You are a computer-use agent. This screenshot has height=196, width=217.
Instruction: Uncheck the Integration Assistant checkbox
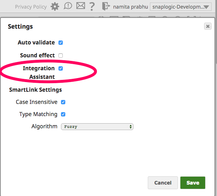point(61,68)
